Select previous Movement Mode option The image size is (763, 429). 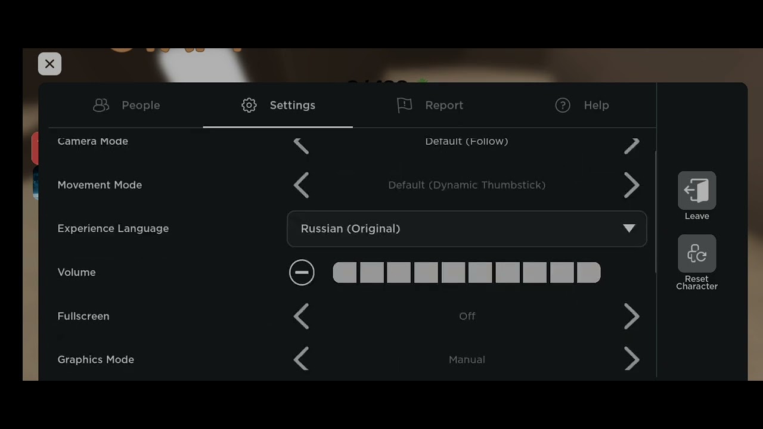click(302, 185)
